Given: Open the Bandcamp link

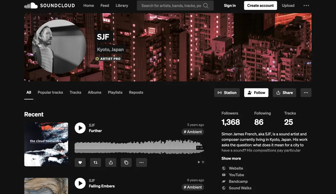Looking at the screenshot, I should (238, 181).
